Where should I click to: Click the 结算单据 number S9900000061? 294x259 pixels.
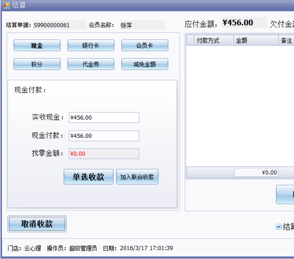pos(59,25)
